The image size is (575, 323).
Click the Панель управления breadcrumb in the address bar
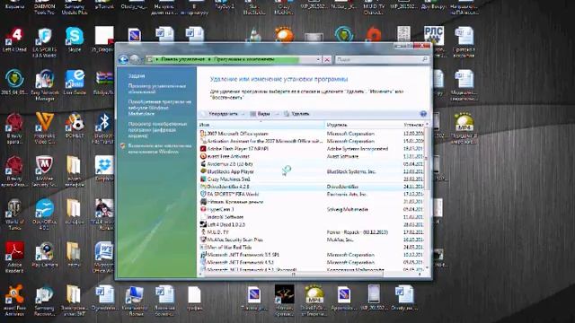(182, 59)
